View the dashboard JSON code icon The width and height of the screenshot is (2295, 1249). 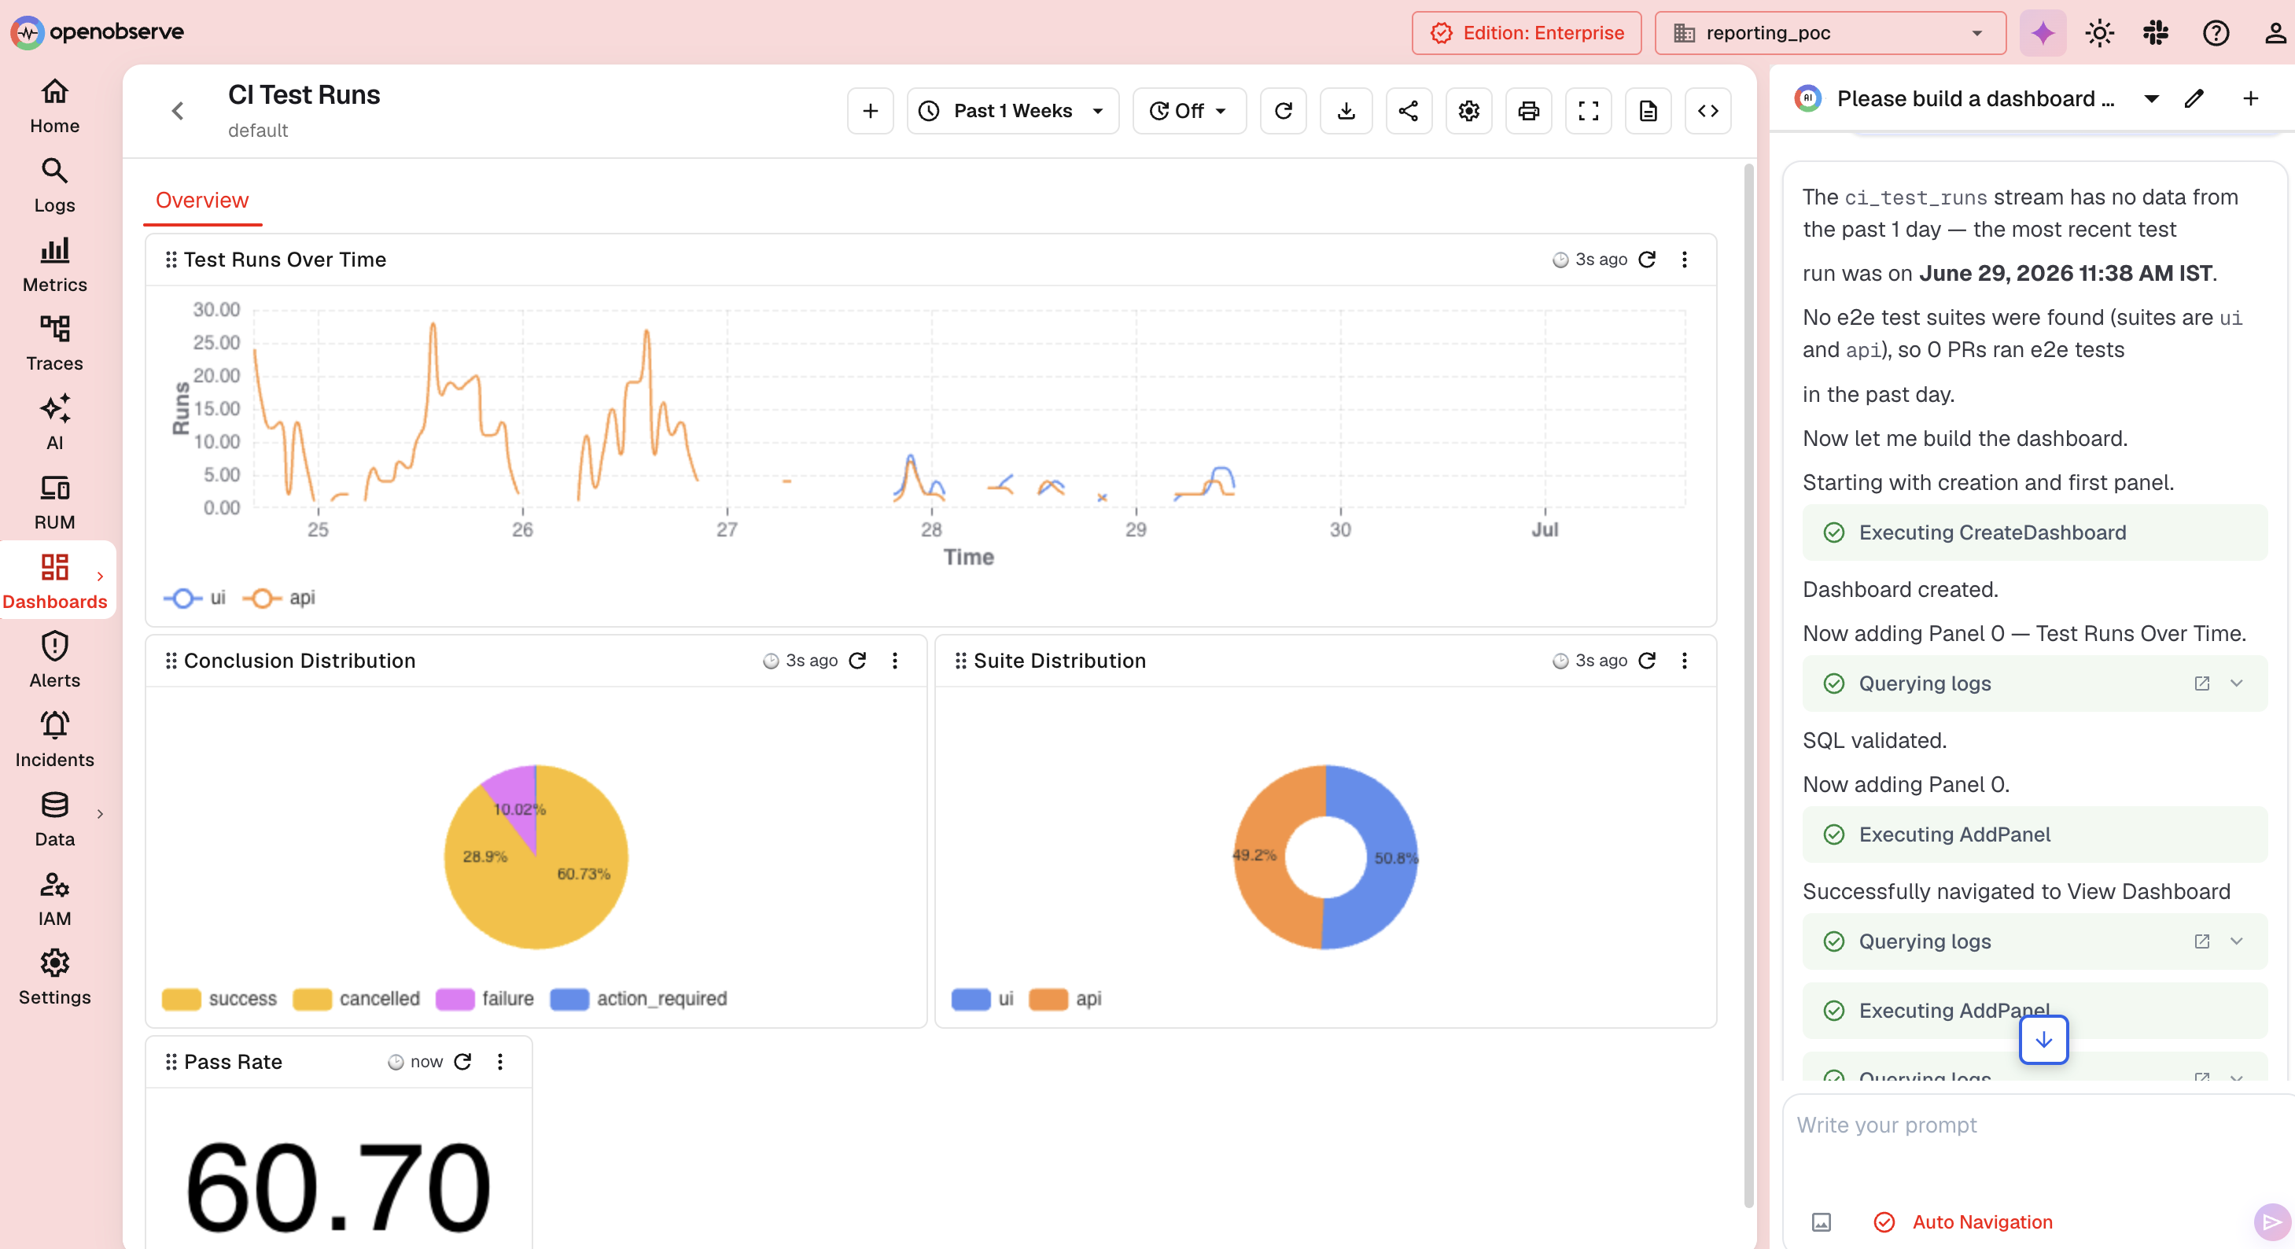(1708, 110)
